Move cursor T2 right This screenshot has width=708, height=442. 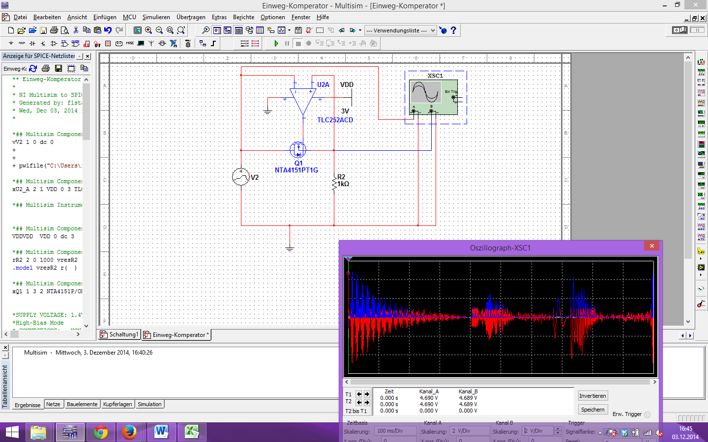[x=367, y=402]
